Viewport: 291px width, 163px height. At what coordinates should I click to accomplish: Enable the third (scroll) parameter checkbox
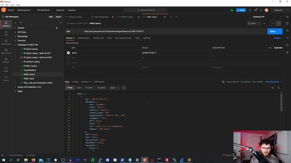pyautogui.click(x=68, y=63)
